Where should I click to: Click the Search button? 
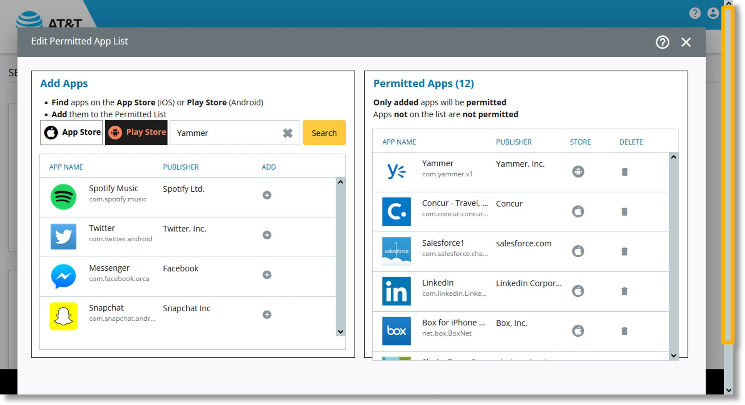(x=324, y=133)
